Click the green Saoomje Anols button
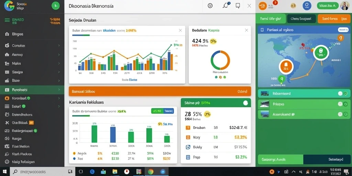The width and height of the screenshot is (352, 176). click(280, 159)
